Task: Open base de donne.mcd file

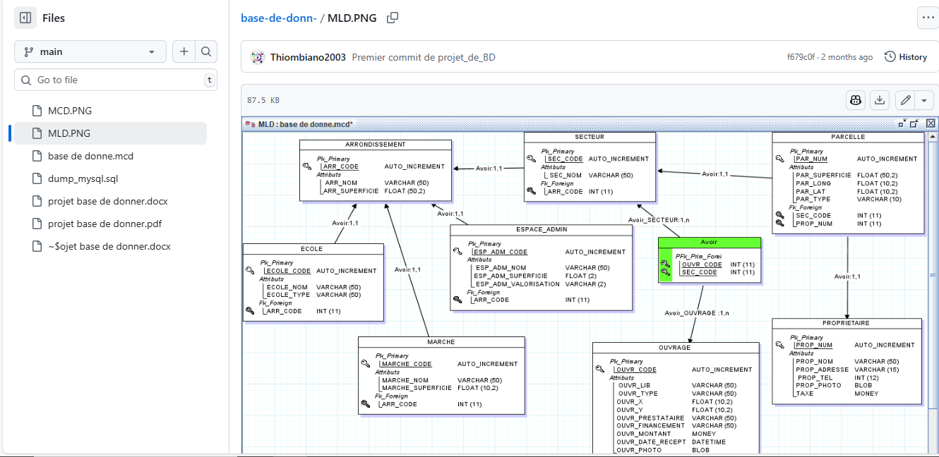Action: click(x=90, y=156)
